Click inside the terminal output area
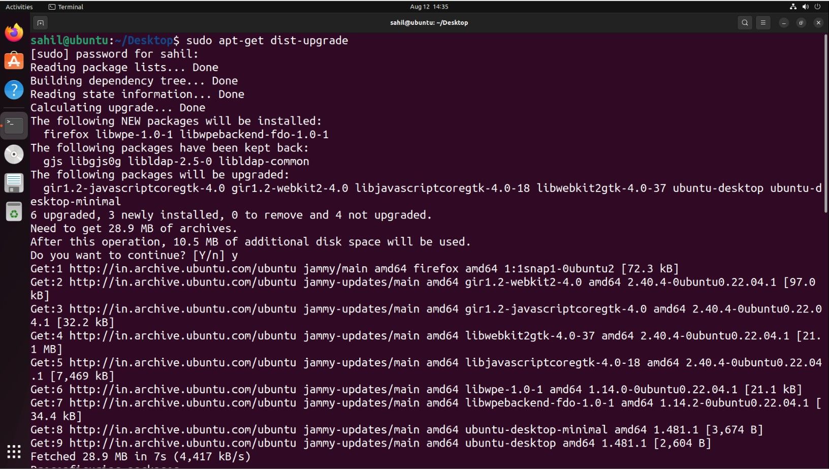The image size is (829, 469). pyautogui.click(x=406, y=330)
